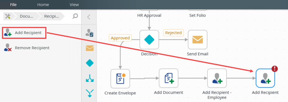Image resolution: width=288 pixels, height=102 pixels.
Task: Select the Create Envelope step
Action: pos(120,79)
